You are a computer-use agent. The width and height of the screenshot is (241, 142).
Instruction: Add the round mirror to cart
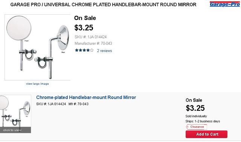206,134
